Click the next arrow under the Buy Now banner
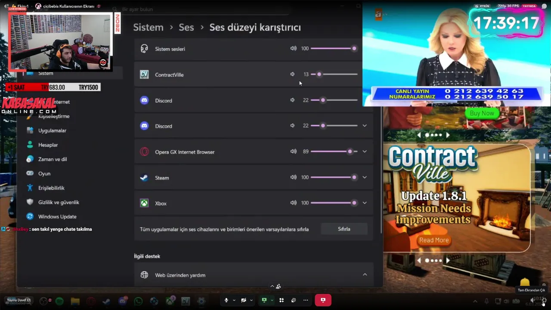This screenshot has width=551, height=310. pos(448,135)
